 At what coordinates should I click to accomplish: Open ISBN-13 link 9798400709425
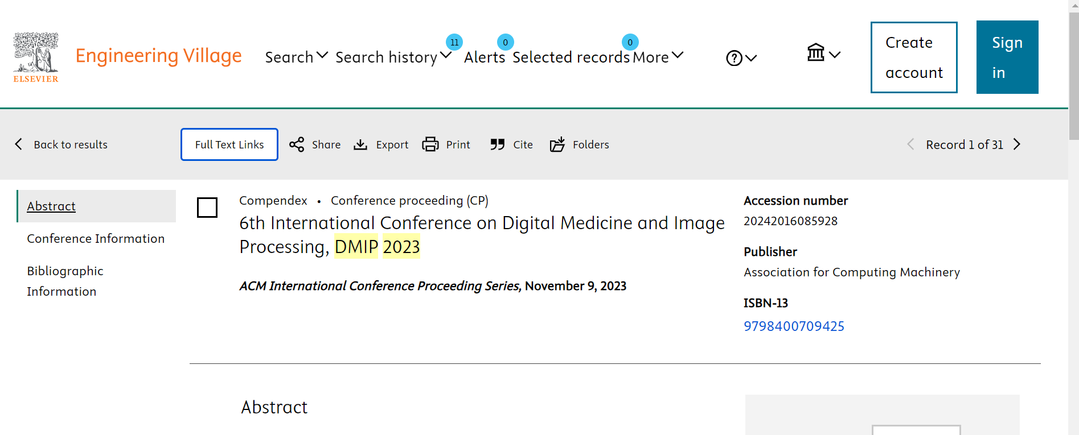pyautogui.click(x=794, y=326)
